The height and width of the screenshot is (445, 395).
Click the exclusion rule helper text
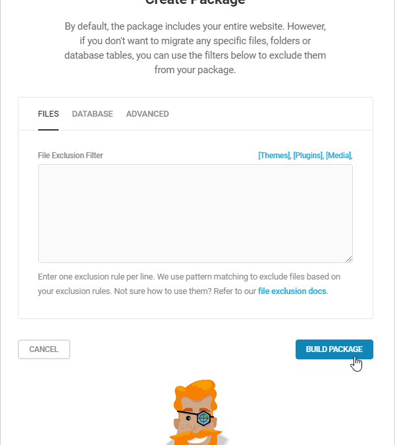(189, 283)
